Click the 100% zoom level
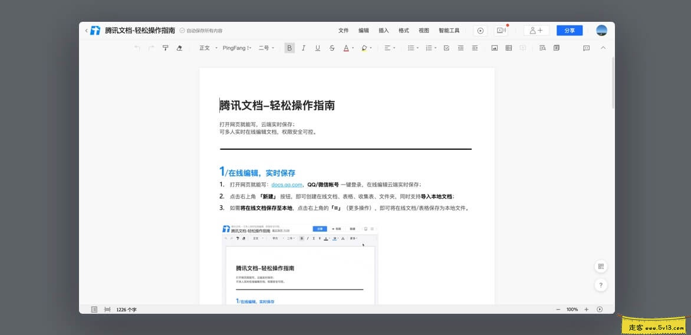The width and height of the screenshot is (691, 335). (x=572, y=310)
